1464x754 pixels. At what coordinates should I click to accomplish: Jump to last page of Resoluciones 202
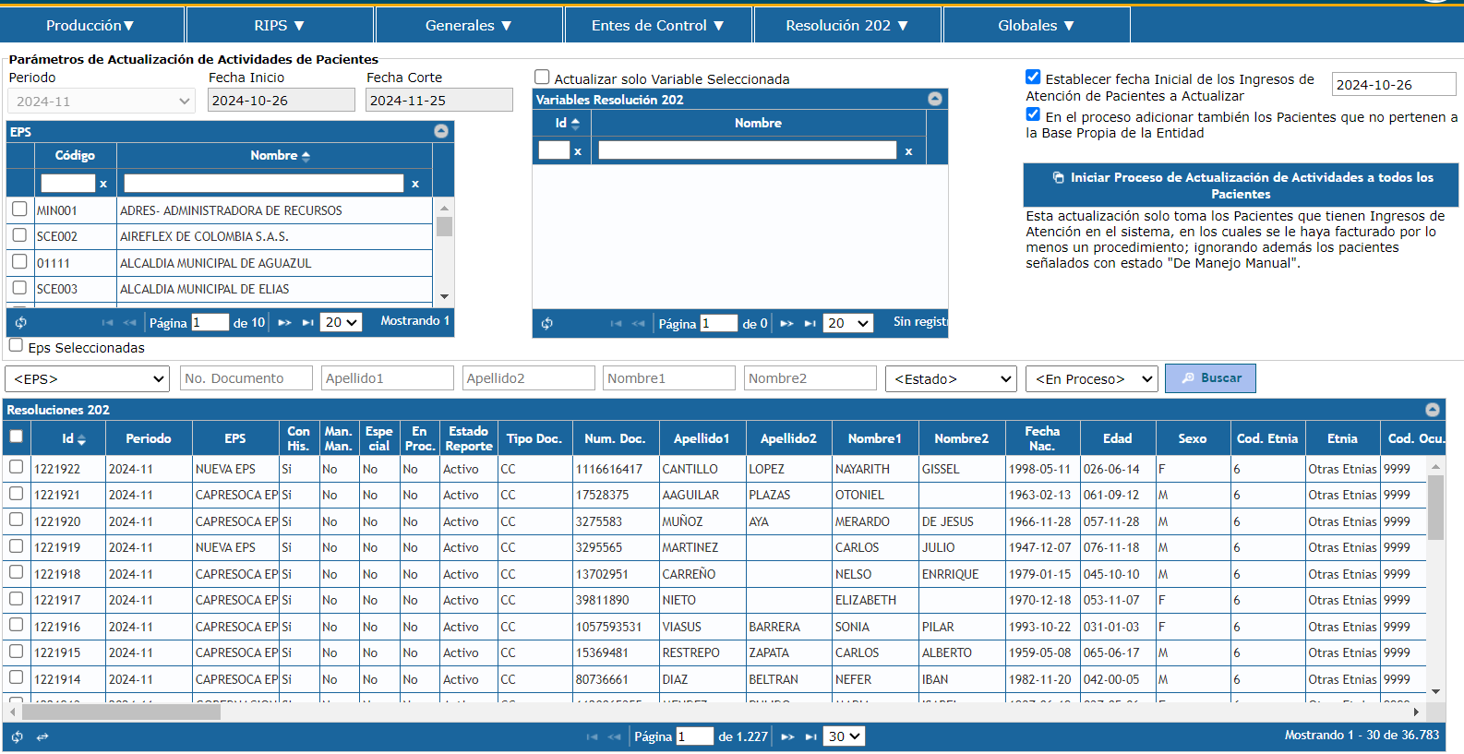(810, 736)
